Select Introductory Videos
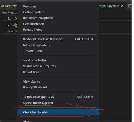134x122 pixels. (58, 45)
